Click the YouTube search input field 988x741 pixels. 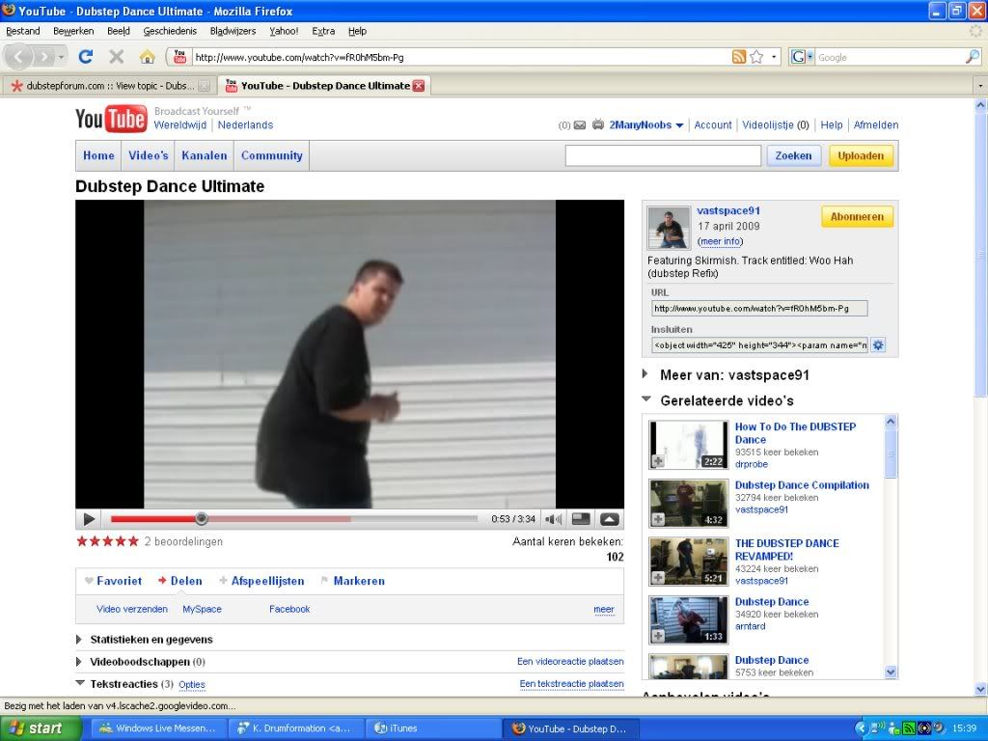pos(663,155)
